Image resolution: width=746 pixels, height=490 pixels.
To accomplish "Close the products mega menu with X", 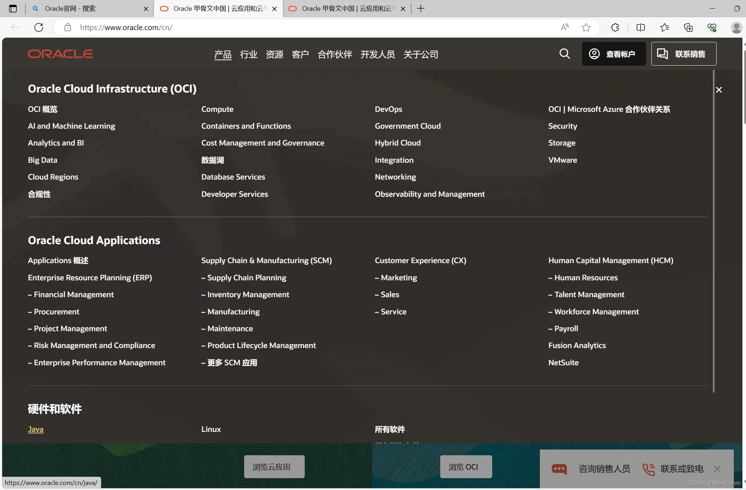I will click(719, 90).
